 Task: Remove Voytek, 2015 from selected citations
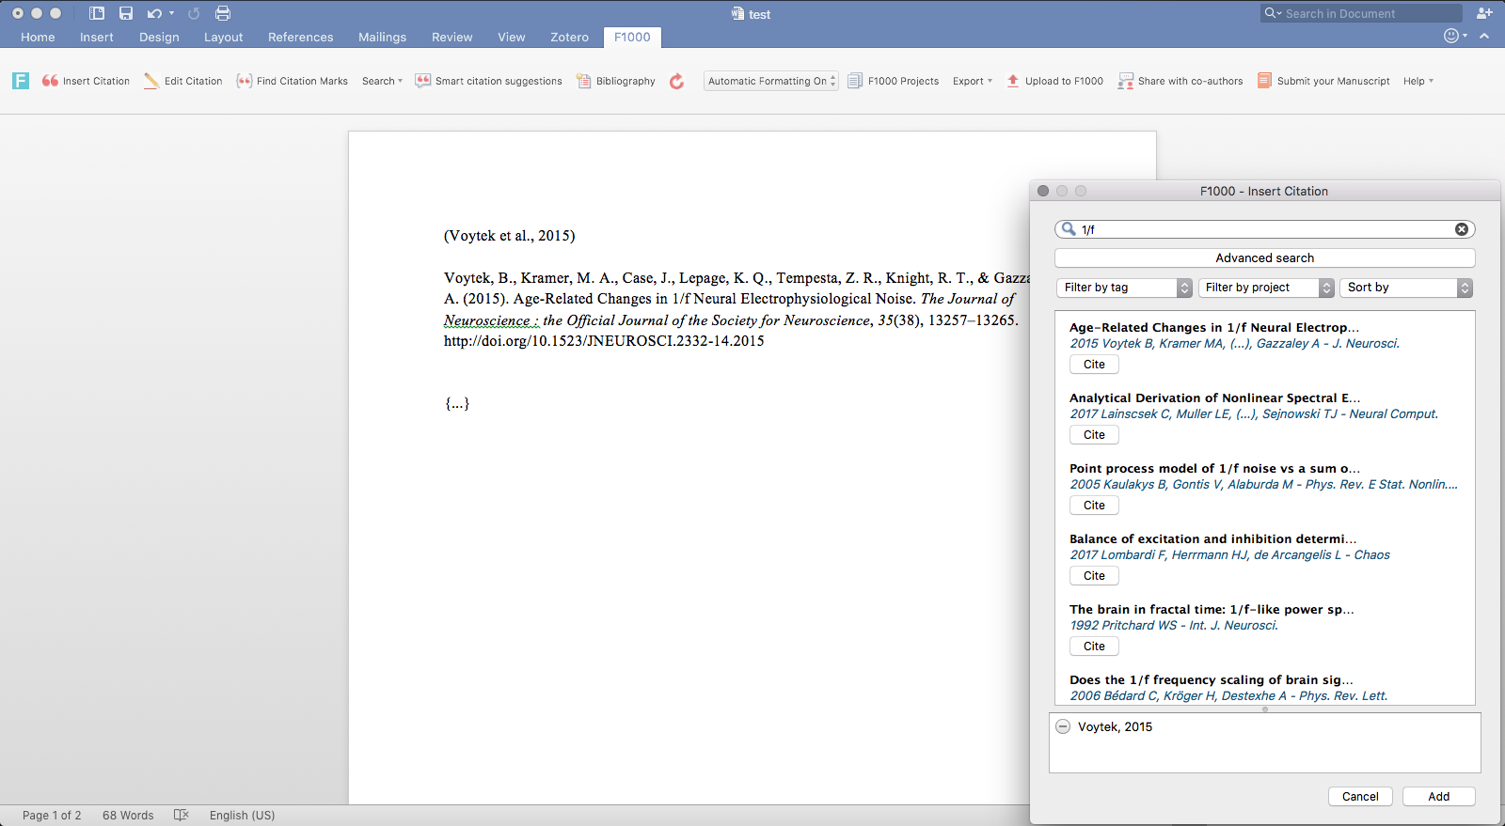(x=1063, y=726)
